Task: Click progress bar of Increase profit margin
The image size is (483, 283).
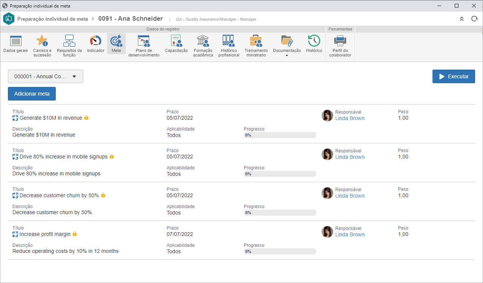Action: coord(280,251)
